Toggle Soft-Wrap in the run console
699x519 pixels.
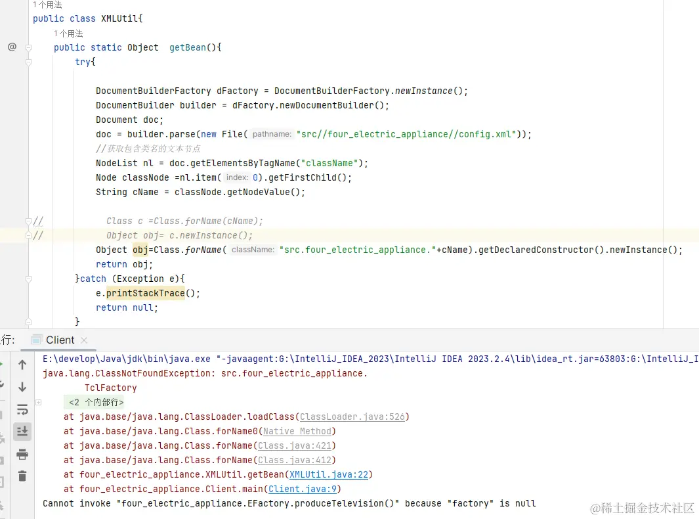(22, 409)
